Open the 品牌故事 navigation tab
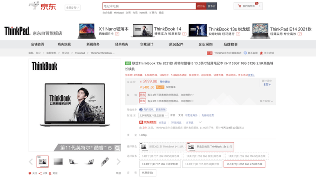This screenshot has height=177, width=316. click(231, 44)
